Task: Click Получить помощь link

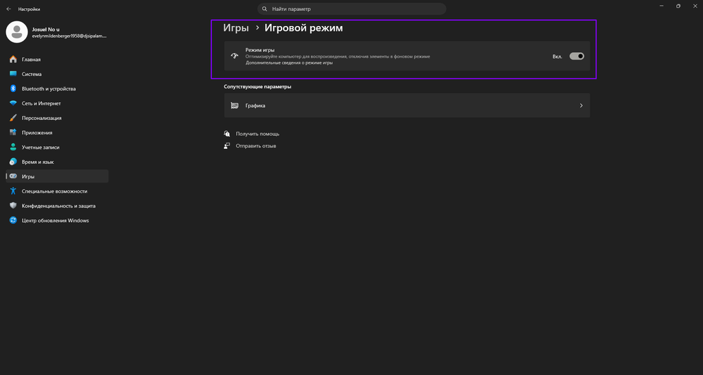Action: click(x=257, y=134)
